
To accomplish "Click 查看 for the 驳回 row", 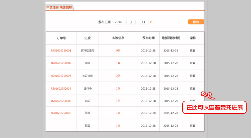I will 192,125.
